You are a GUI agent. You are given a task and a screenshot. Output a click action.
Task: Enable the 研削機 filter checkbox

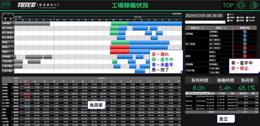point(238,21)
